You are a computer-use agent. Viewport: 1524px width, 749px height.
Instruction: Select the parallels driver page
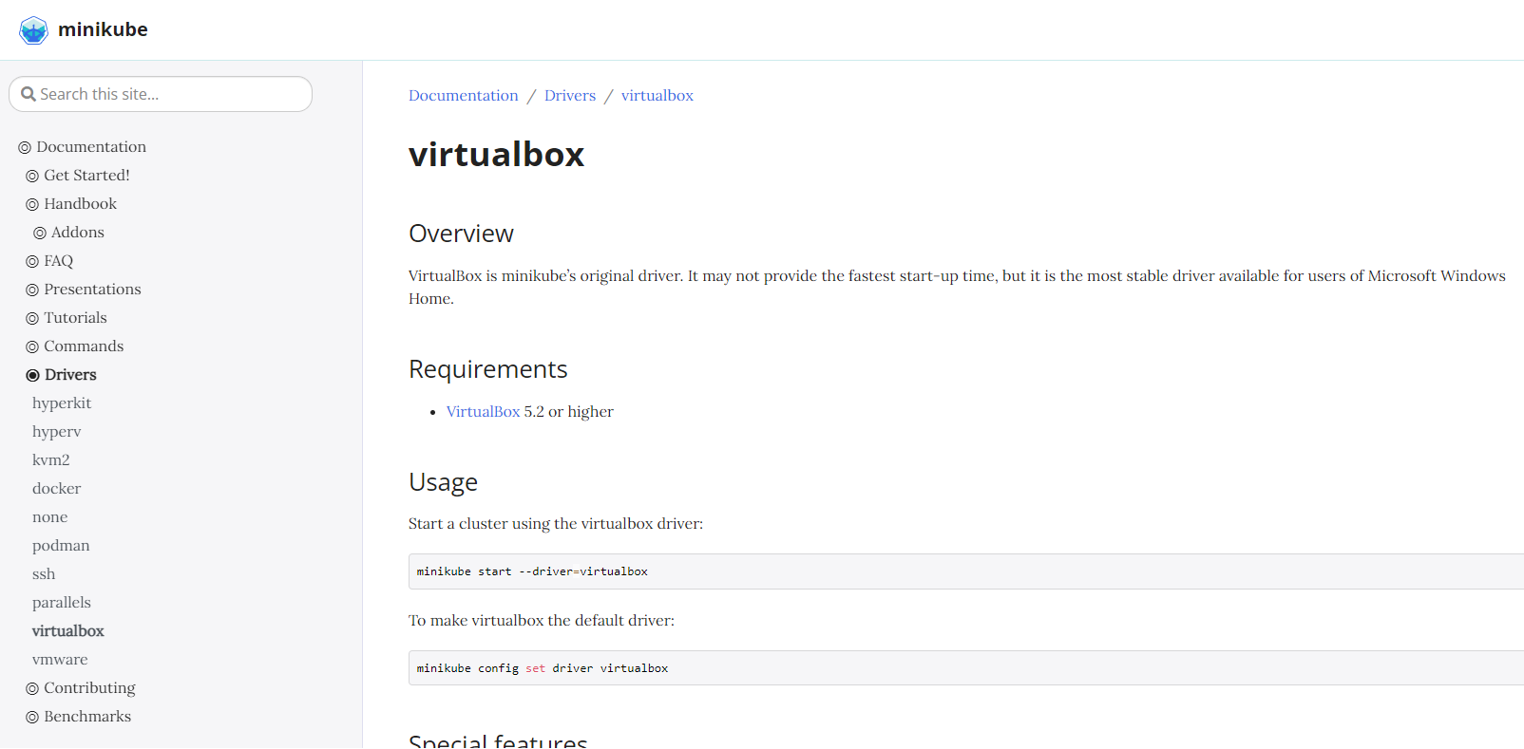[62, 603]
